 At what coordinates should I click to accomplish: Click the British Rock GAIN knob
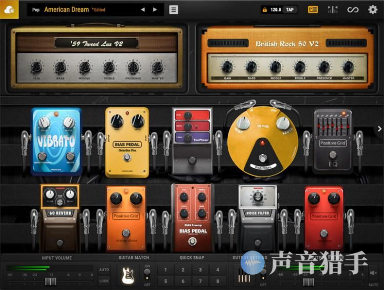227,66
